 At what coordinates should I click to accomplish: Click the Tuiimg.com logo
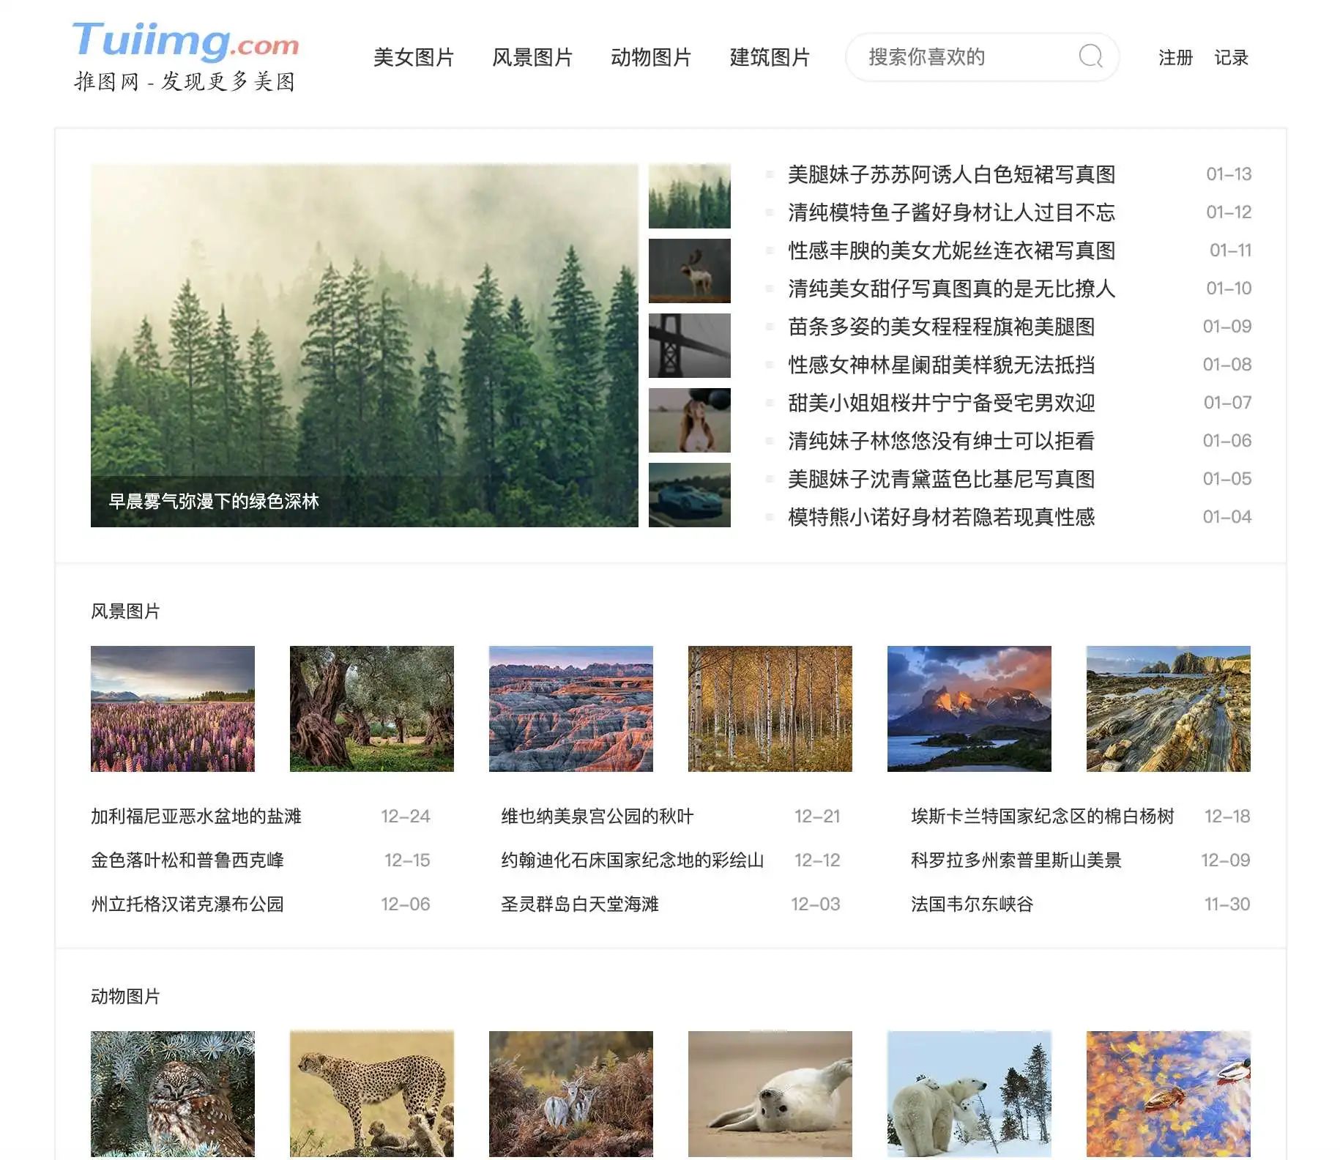click(x=185, y=40)
